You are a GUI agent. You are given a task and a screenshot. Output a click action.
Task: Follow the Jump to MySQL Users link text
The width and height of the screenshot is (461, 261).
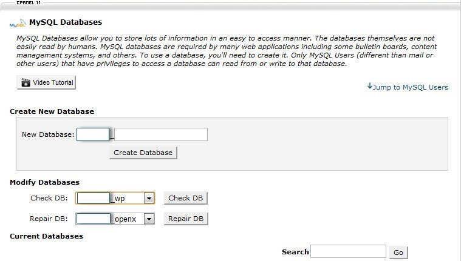411,87
